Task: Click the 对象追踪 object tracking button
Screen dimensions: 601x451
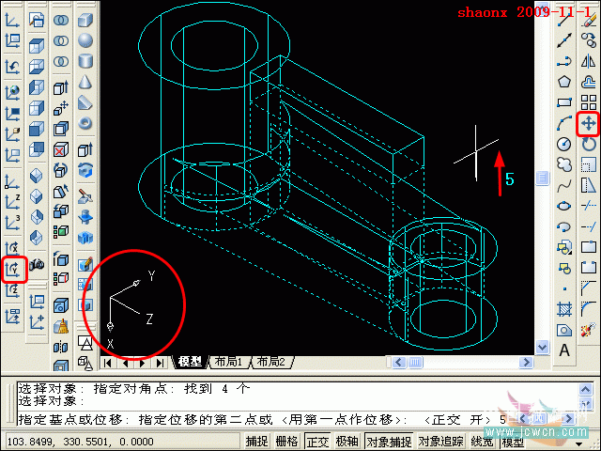Action: (440, 442)
